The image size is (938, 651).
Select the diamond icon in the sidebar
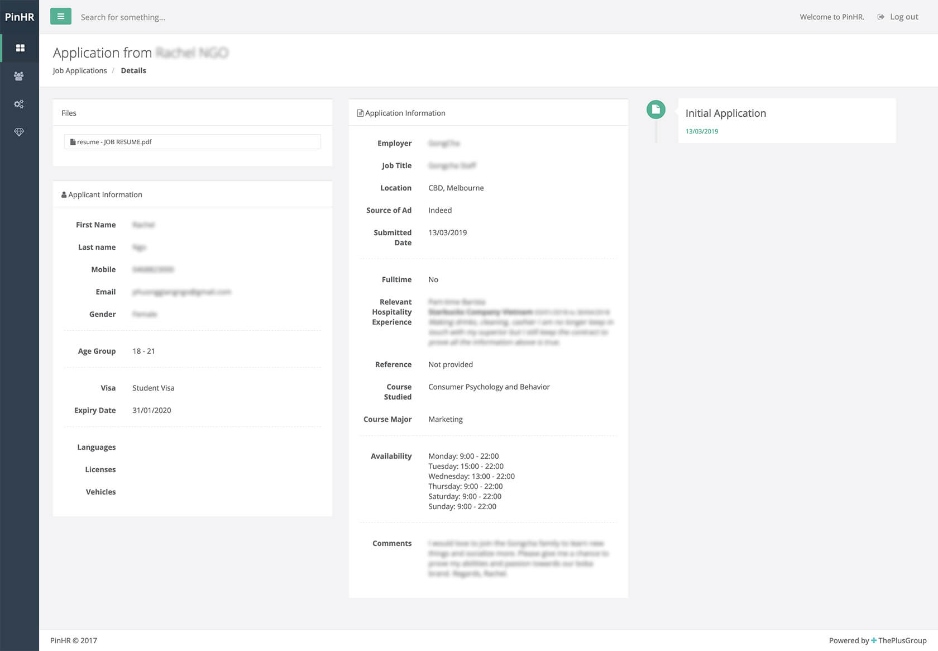pyautogui.click(x=19, y=132)
